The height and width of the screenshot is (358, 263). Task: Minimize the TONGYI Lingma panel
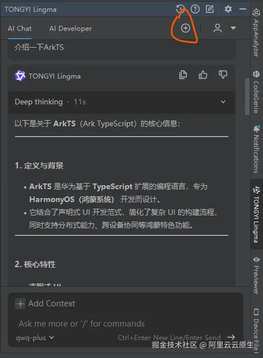click(243, 9)
